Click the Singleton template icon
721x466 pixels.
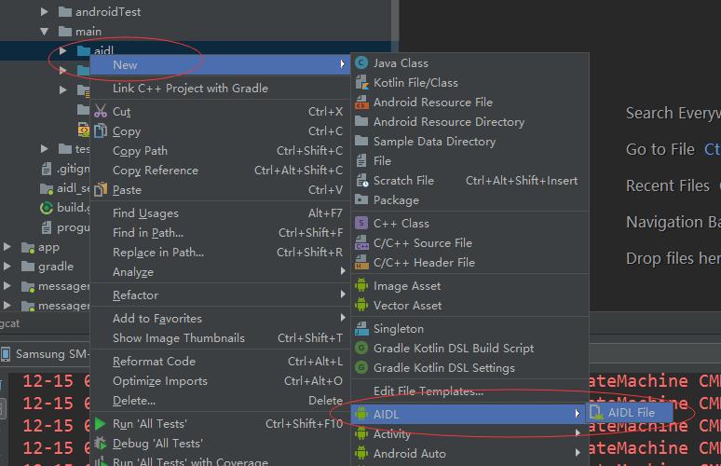(361, 328)
